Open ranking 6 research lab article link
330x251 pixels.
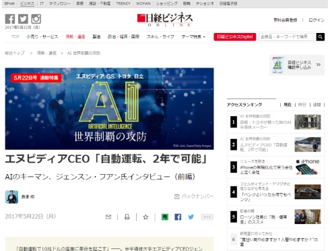tap(279, 242)
